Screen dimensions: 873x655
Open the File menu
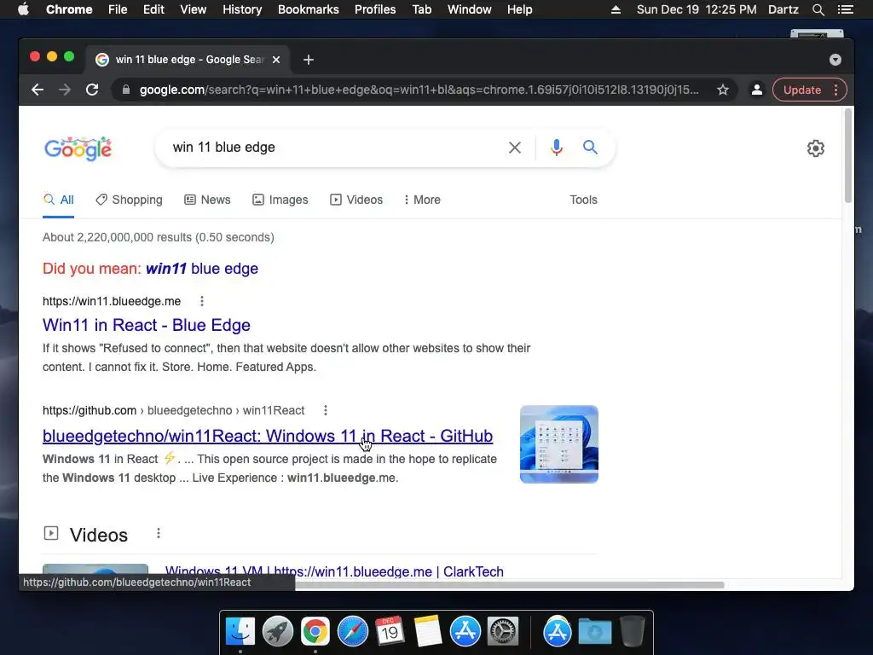(118, 9)
